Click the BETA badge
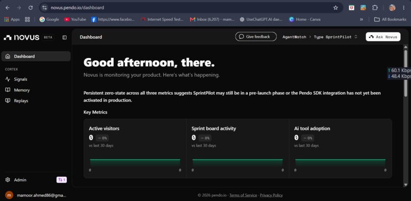The width and height of the screenshot is (411, 201). pos(48,38)
